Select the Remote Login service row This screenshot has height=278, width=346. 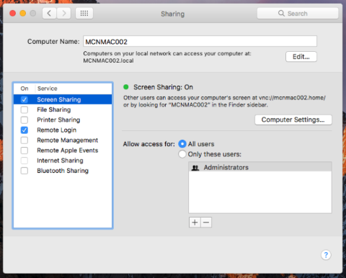point(63,130)
